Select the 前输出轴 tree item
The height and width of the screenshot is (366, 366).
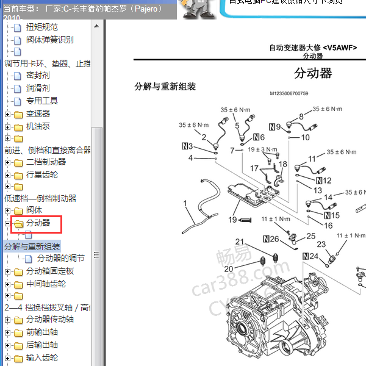41,332
